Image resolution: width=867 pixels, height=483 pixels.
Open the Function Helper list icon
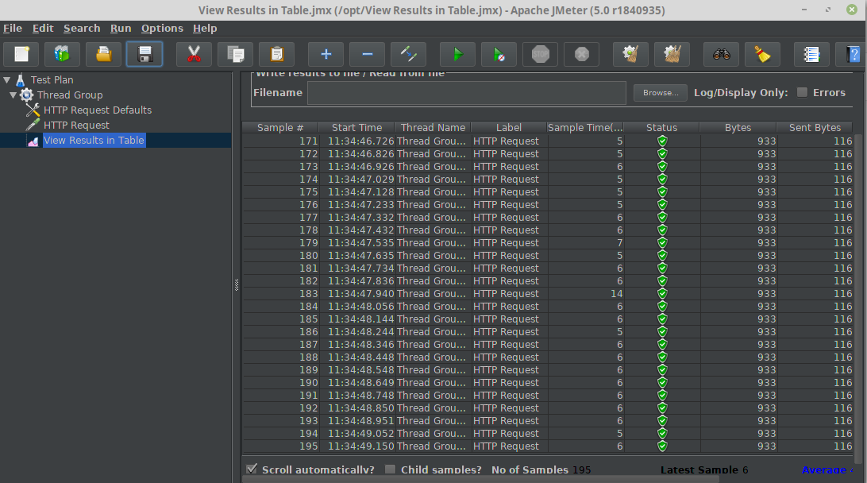811,54
